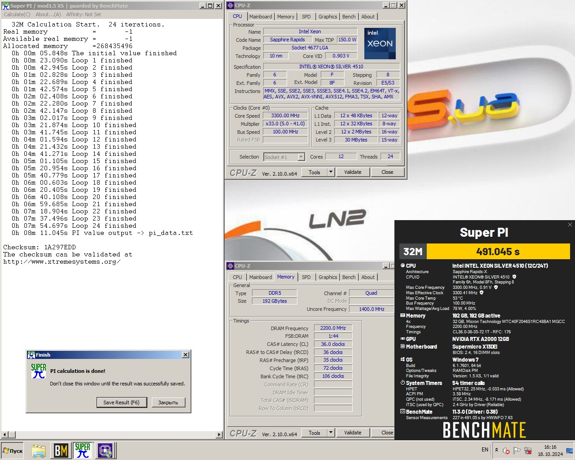
Task: Click Super PI scrollbar right arrow
Action: point(219,434)
